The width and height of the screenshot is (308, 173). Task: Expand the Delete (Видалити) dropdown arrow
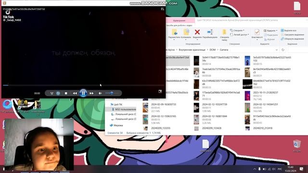(197, 40)
